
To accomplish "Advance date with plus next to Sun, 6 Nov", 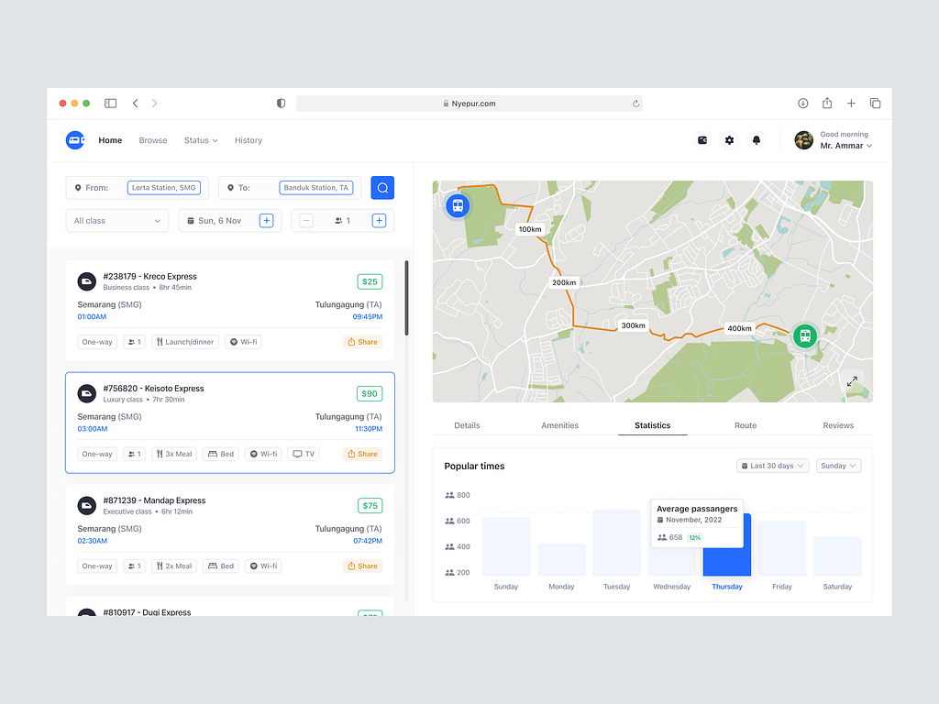I will tap(266, 221).
